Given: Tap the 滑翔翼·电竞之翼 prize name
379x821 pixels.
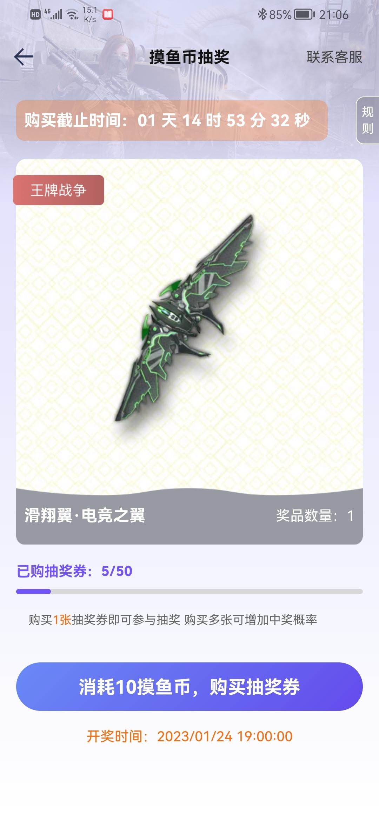Looking at the screenshot, I should [85, 516].
